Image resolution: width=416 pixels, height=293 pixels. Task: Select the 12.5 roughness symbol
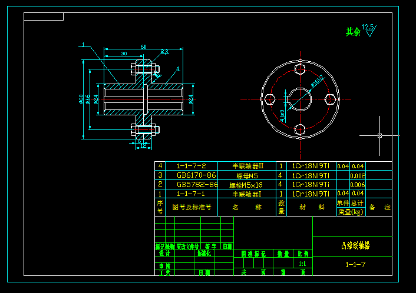pos(369,30)
